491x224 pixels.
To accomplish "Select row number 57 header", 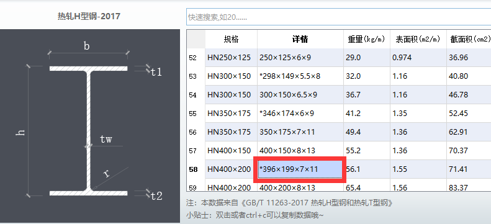I will (196, 151).
